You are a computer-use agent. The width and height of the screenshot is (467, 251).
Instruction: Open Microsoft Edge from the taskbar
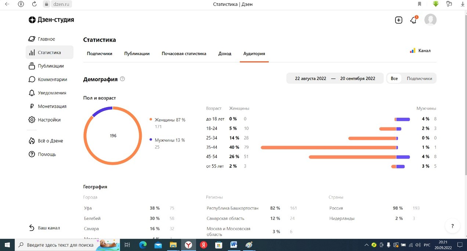click(143, 245)
